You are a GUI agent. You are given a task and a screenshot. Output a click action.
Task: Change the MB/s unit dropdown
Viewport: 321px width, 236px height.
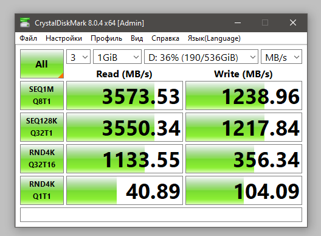pos(281,57)
